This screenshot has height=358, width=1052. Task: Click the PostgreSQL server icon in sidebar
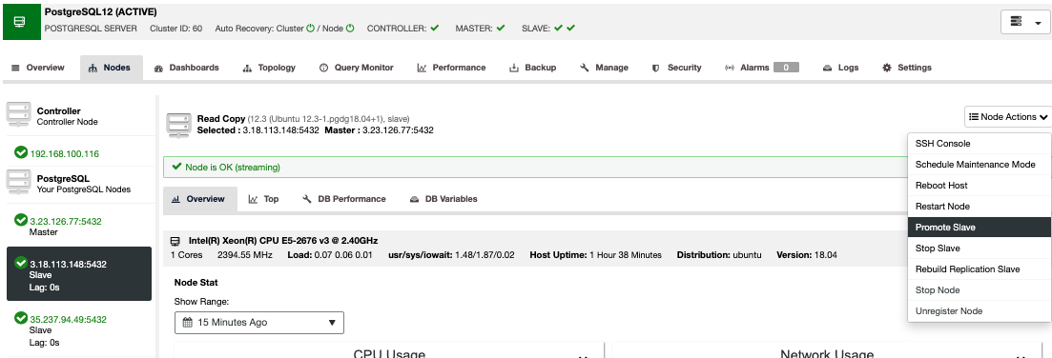[x=19, y=182]
